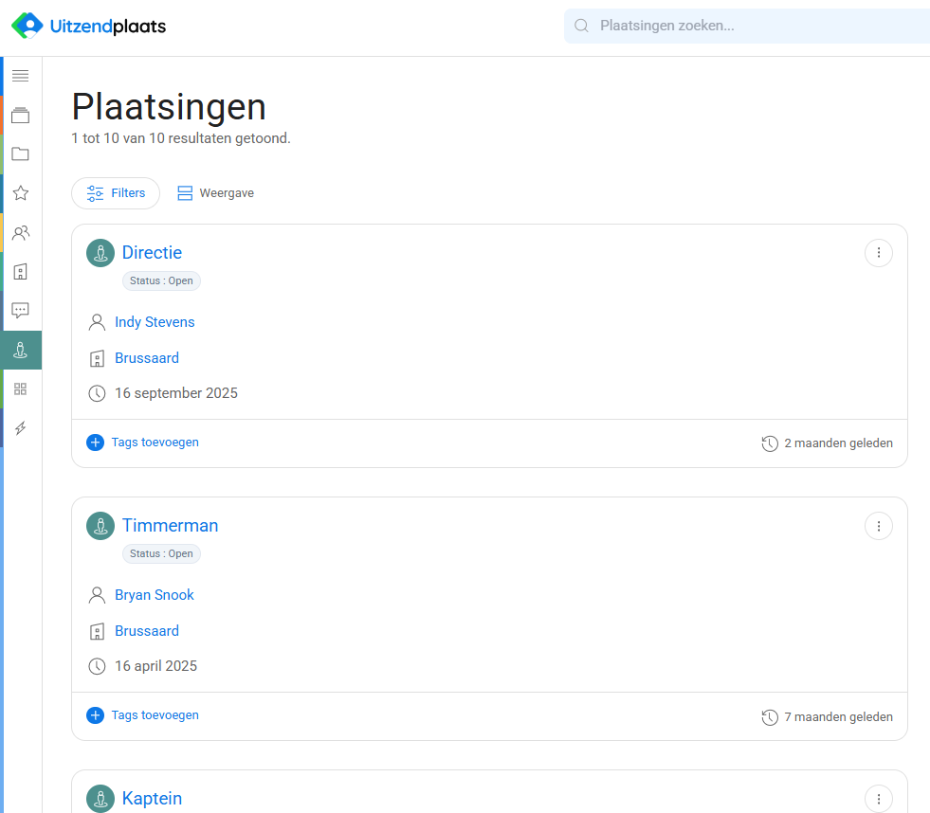Open Bryan Snook candidate link
Screen dimensions: 930x813
click(x=155, y=595)
